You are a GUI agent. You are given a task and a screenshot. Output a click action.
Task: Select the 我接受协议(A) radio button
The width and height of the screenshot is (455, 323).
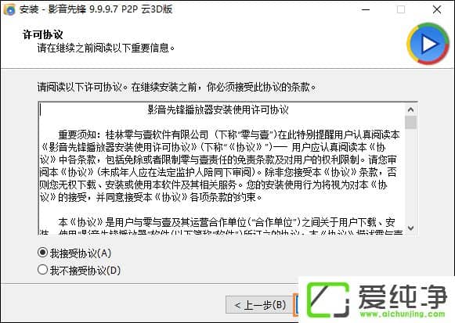coord(42,253)
